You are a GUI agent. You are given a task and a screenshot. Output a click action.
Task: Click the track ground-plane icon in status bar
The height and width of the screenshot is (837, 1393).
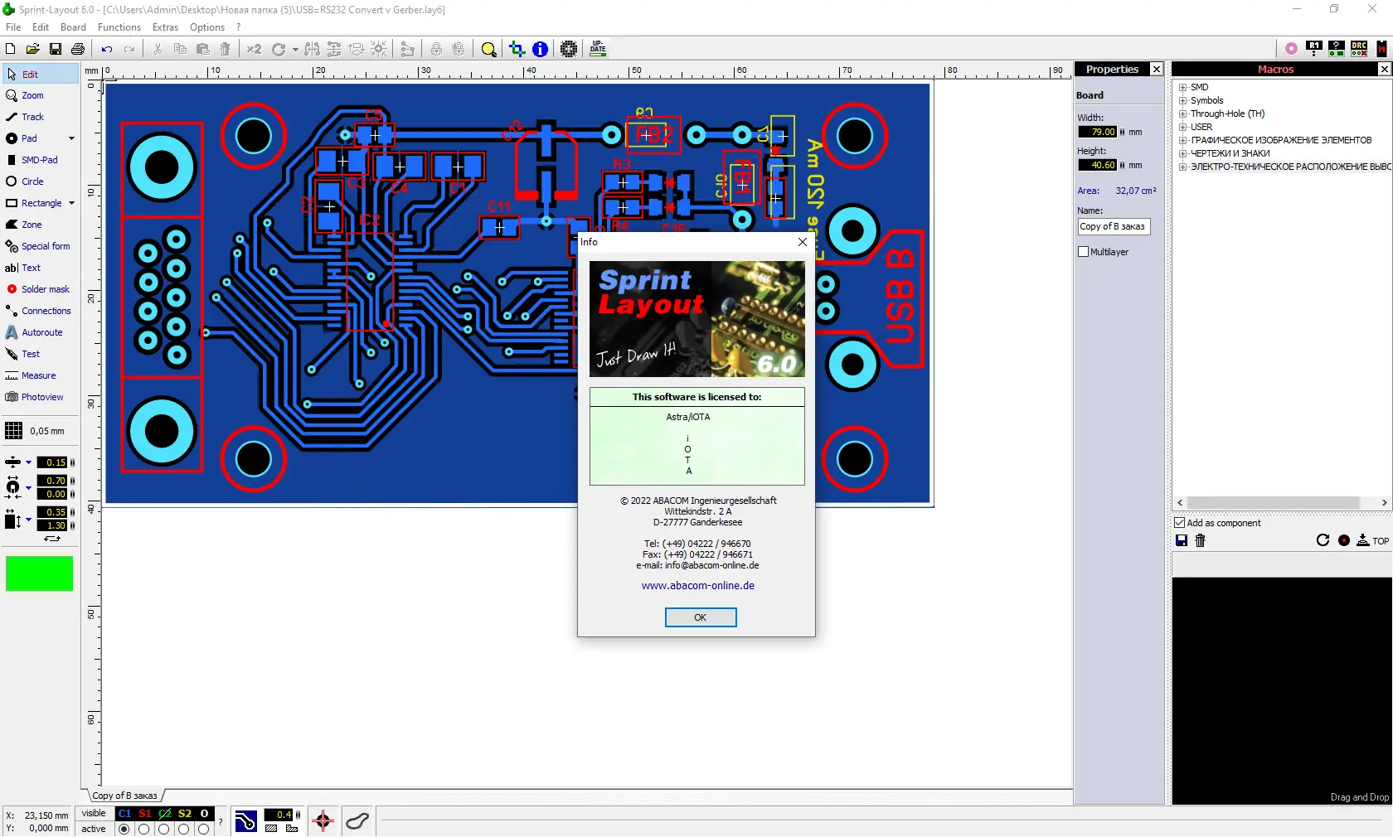click(x=246, y=821)
